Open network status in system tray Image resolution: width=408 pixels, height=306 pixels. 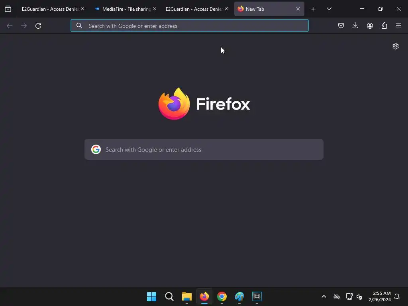point(349,296)
